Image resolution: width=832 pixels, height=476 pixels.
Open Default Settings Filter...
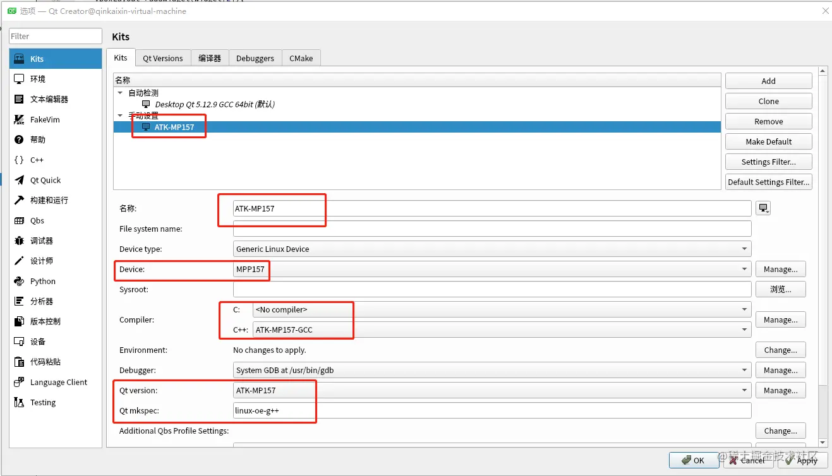769,182
